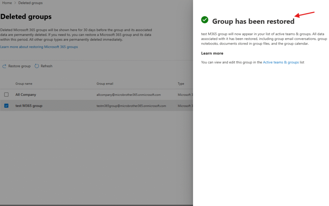The height and width of the screenshot is (206, 329).
Task: Sort by the Type column header
Action: tap(181, 84)
